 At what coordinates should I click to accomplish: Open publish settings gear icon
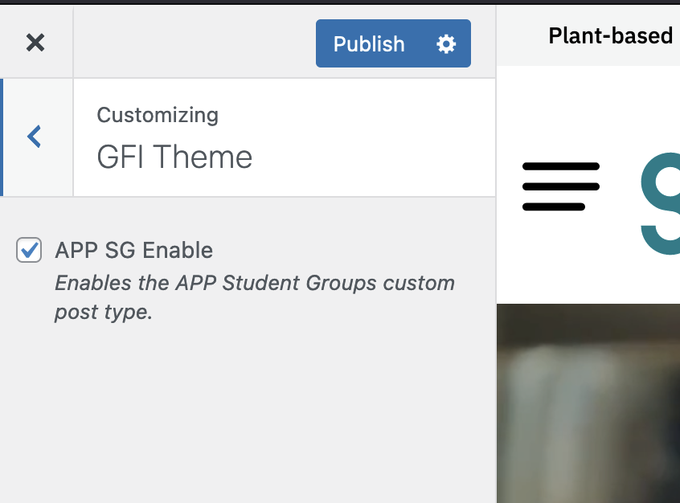pyautogui.click(x=446, y=43)
